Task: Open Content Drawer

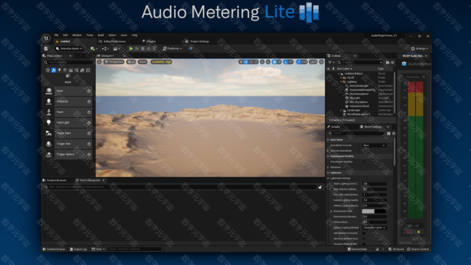Action: 54,249
